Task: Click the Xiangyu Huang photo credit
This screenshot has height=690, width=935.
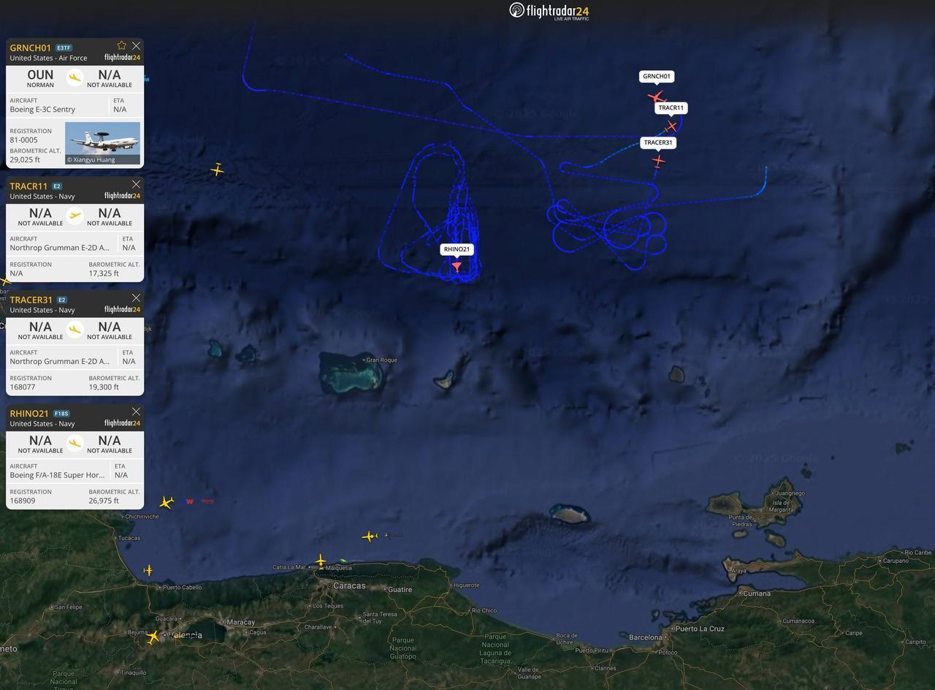Action: [91, 159]
